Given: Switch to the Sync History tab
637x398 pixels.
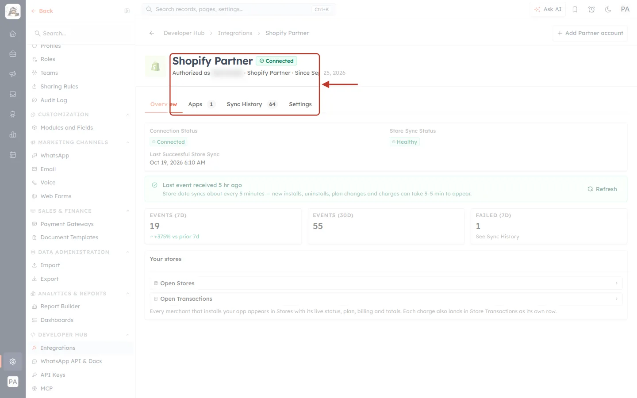Looking at the screenshot, I should (x=251, y=104).
